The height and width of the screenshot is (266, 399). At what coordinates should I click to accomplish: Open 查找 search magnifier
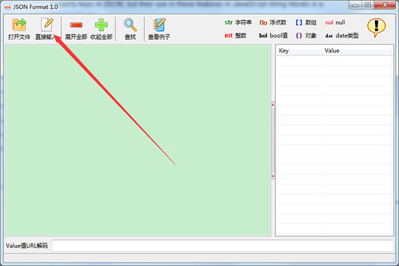pos(130,29)
